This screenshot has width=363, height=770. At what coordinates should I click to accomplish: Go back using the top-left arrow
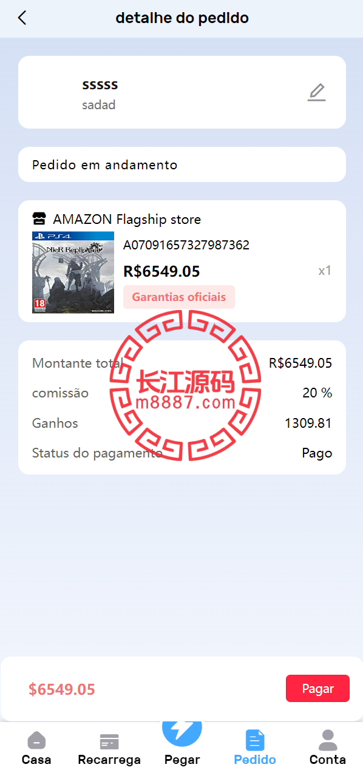[22, 18]
